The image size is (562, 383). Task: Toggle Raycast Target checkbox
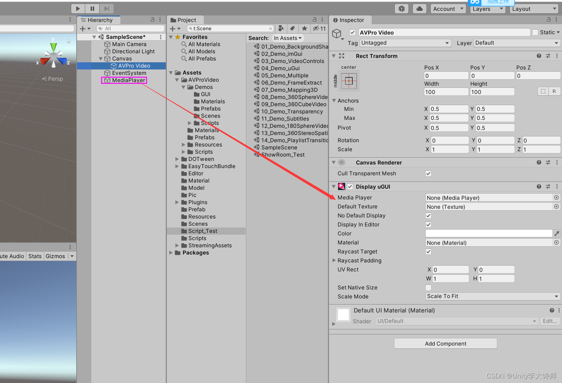coord(428,252)
